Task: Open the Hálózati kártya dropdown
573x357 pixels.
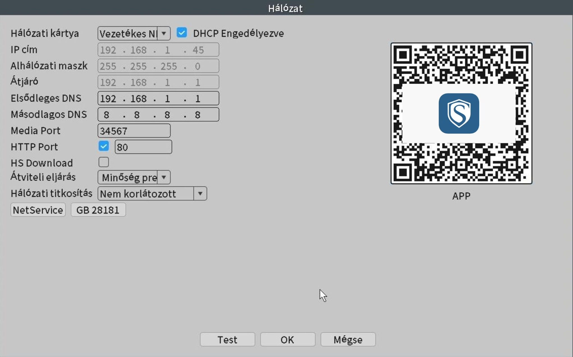Action: pyautogui.click(x=134, y=33)
